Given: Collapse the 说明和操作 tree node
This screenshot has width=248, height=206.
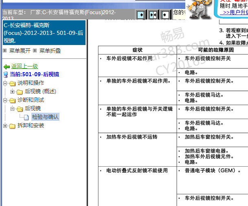Looking at the screenshot, I should [5, 83].
